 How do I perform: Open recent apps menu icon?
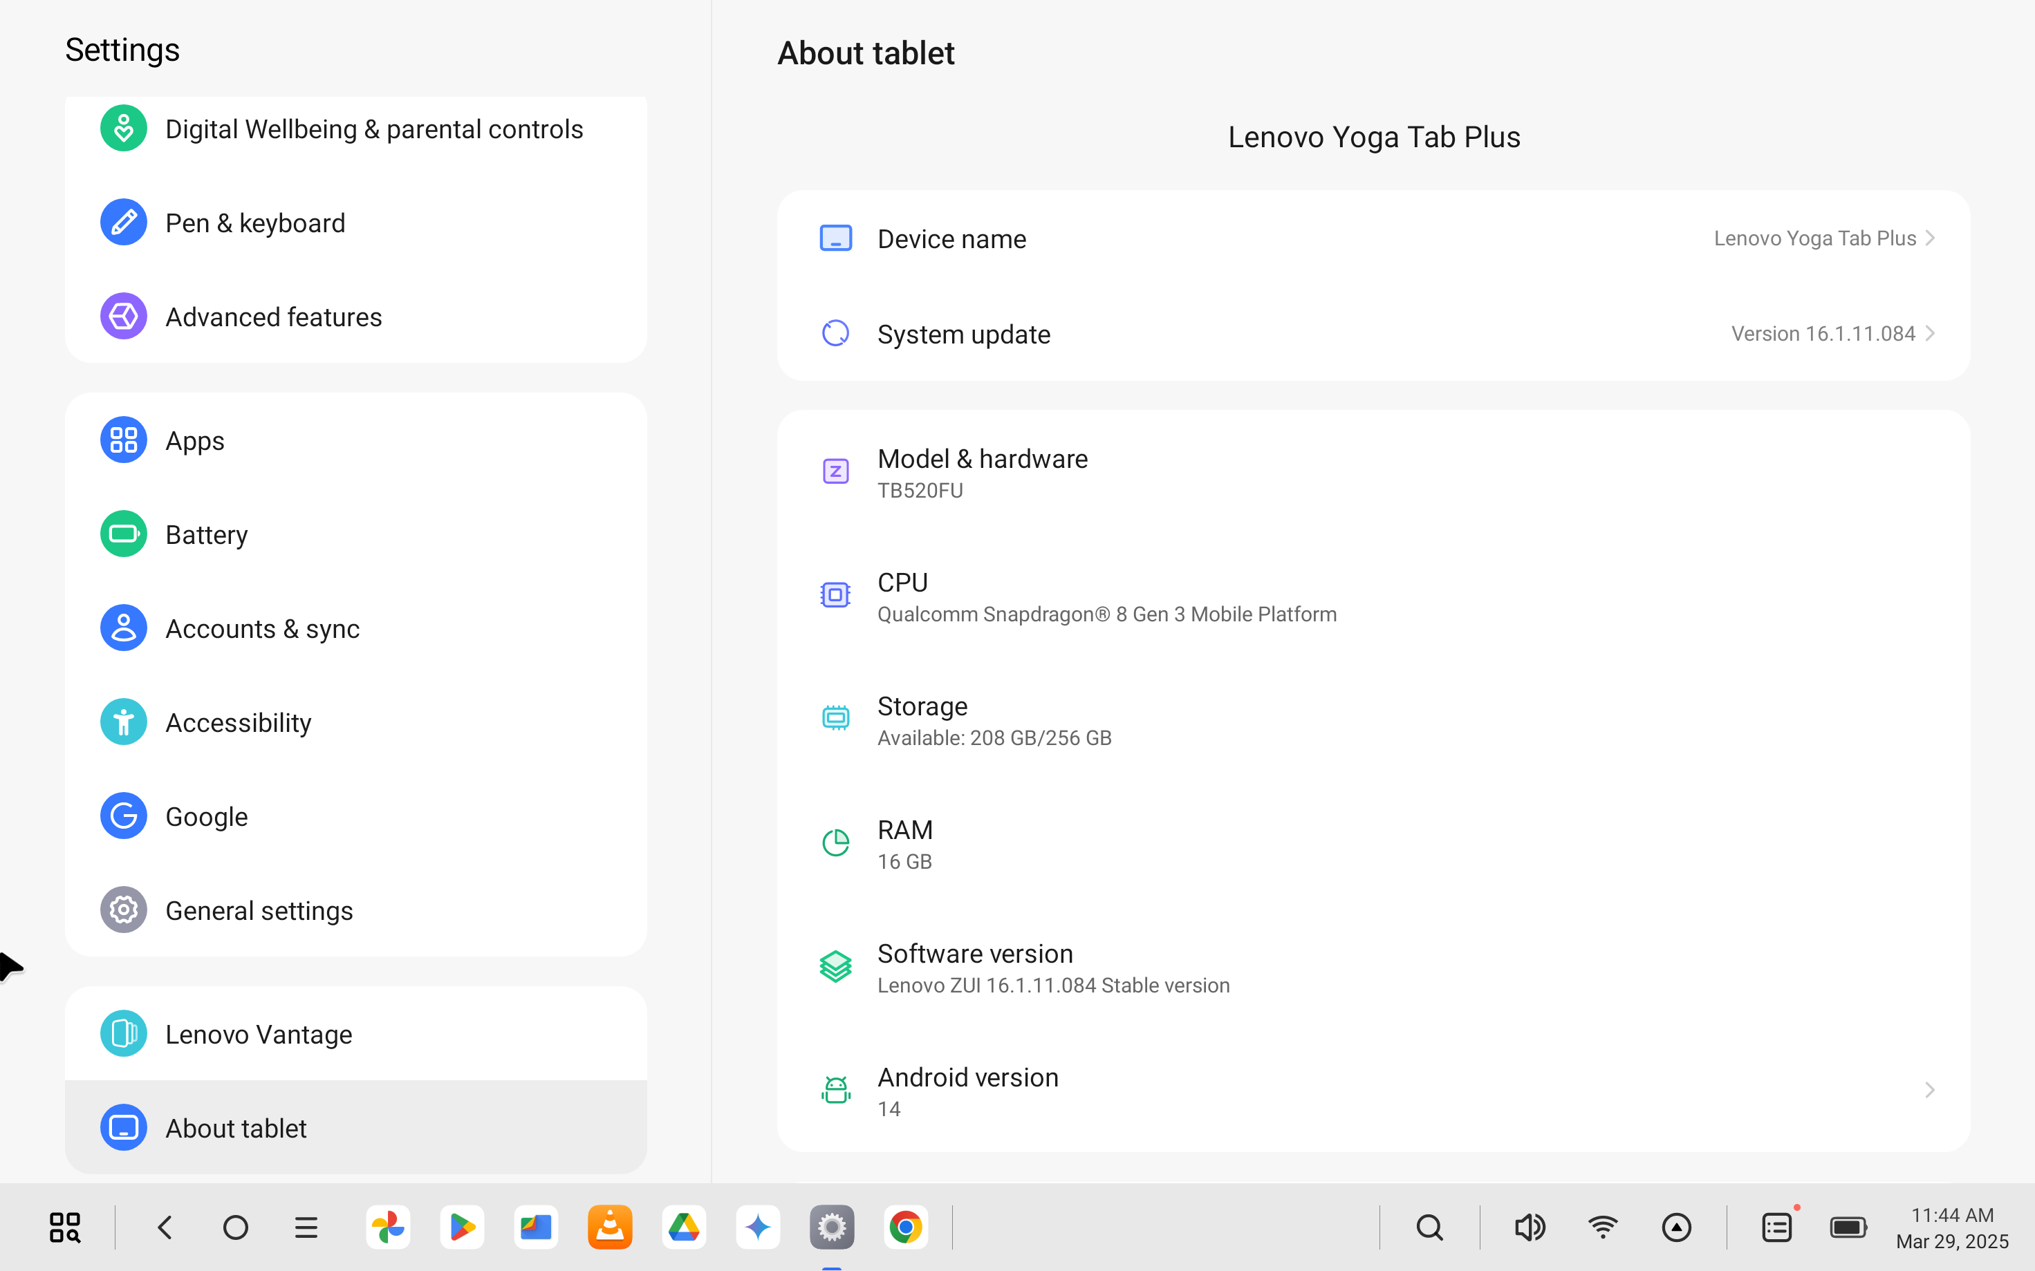306,1227
